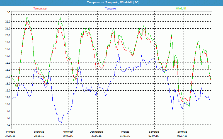Image resolution: width=223 pixels, height=139 pixels.
Task: Click the 17,0 y-axis value
Action: click(8, 56)
